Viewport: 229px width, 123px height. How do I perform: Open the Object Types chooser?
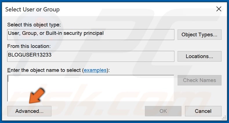tap(199, 34)
